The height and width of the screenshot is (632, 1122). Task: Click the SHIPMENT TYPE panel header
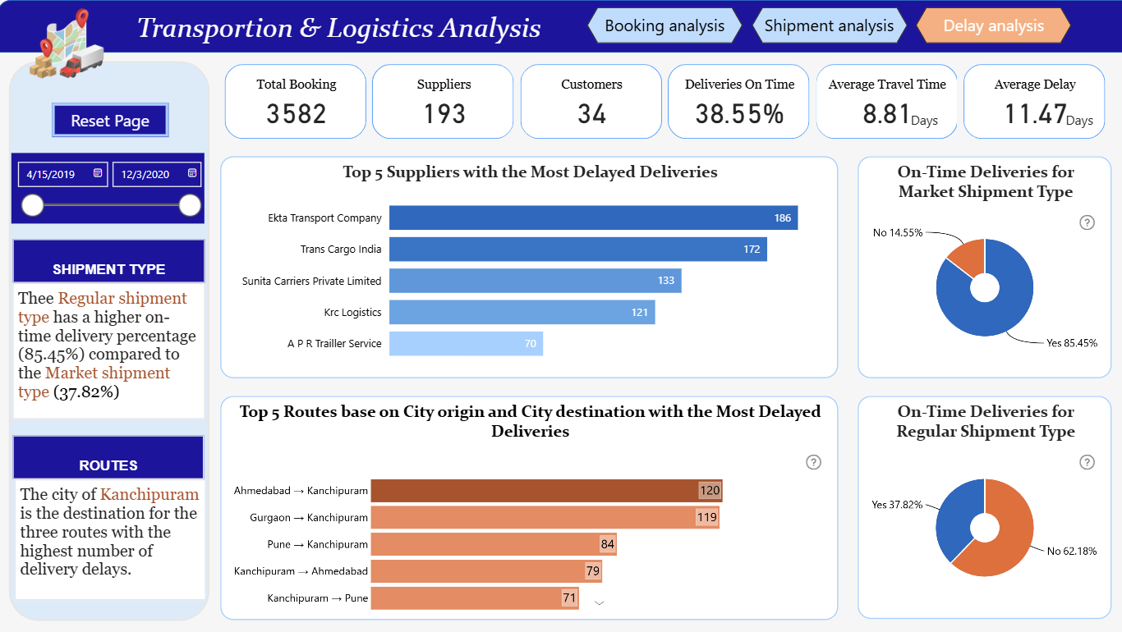pos(109,262)
